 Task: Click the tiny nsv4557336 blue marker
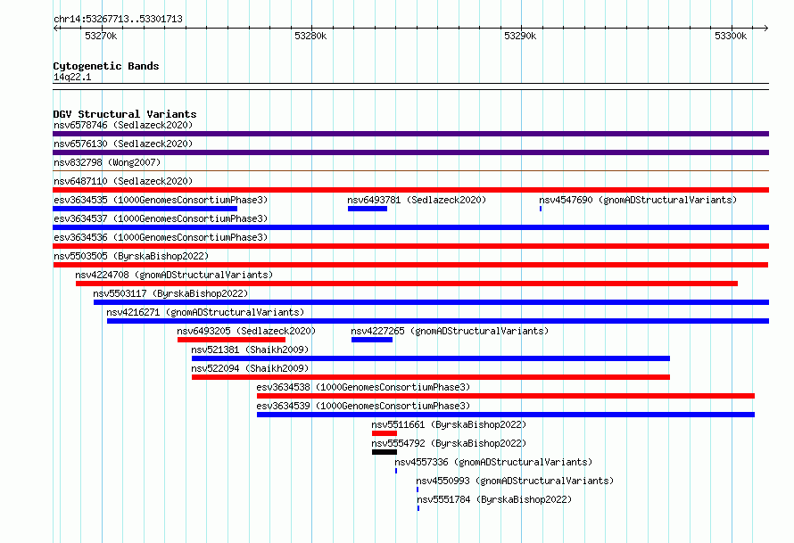coord(396,471)
